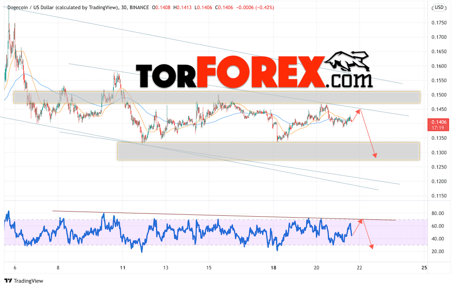Screen dimensions: 455x288
Task: Click date 8 on the time axis
Action: coord(58,268)
